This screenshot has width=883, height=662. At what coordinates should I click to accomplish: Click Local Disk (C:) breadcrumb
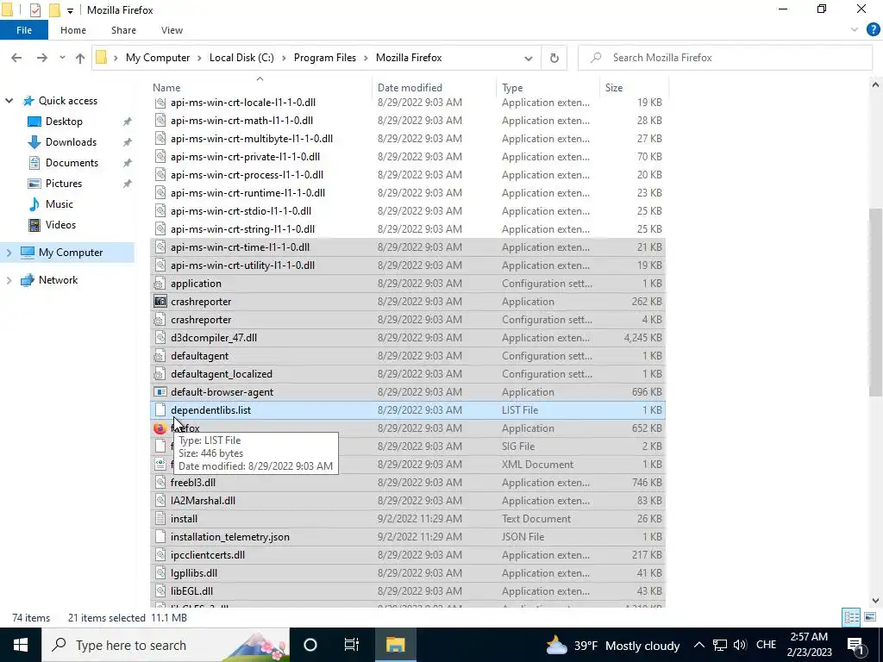pos(241,58)
